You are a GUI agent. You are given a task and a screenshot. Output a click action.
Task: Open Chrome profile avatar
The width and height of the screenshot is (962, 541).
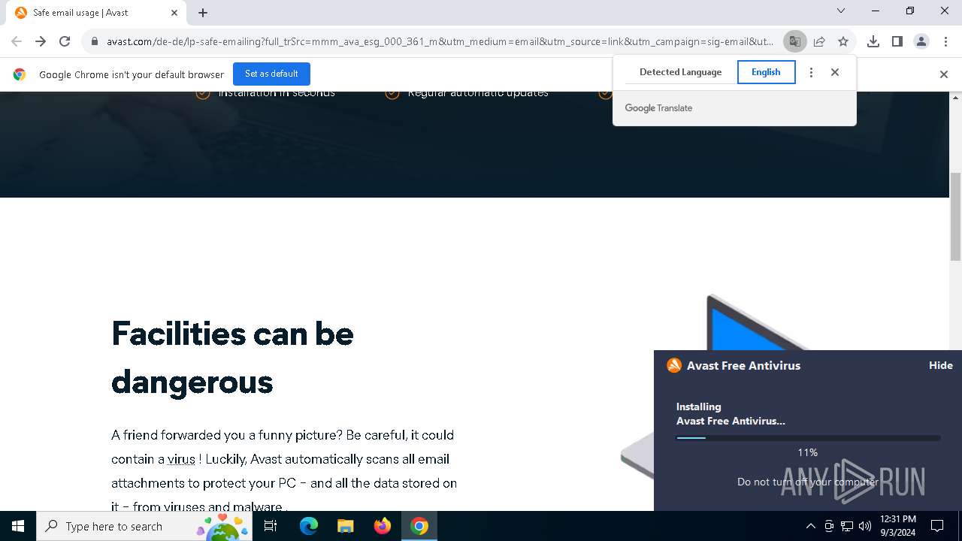pos(921,41)
